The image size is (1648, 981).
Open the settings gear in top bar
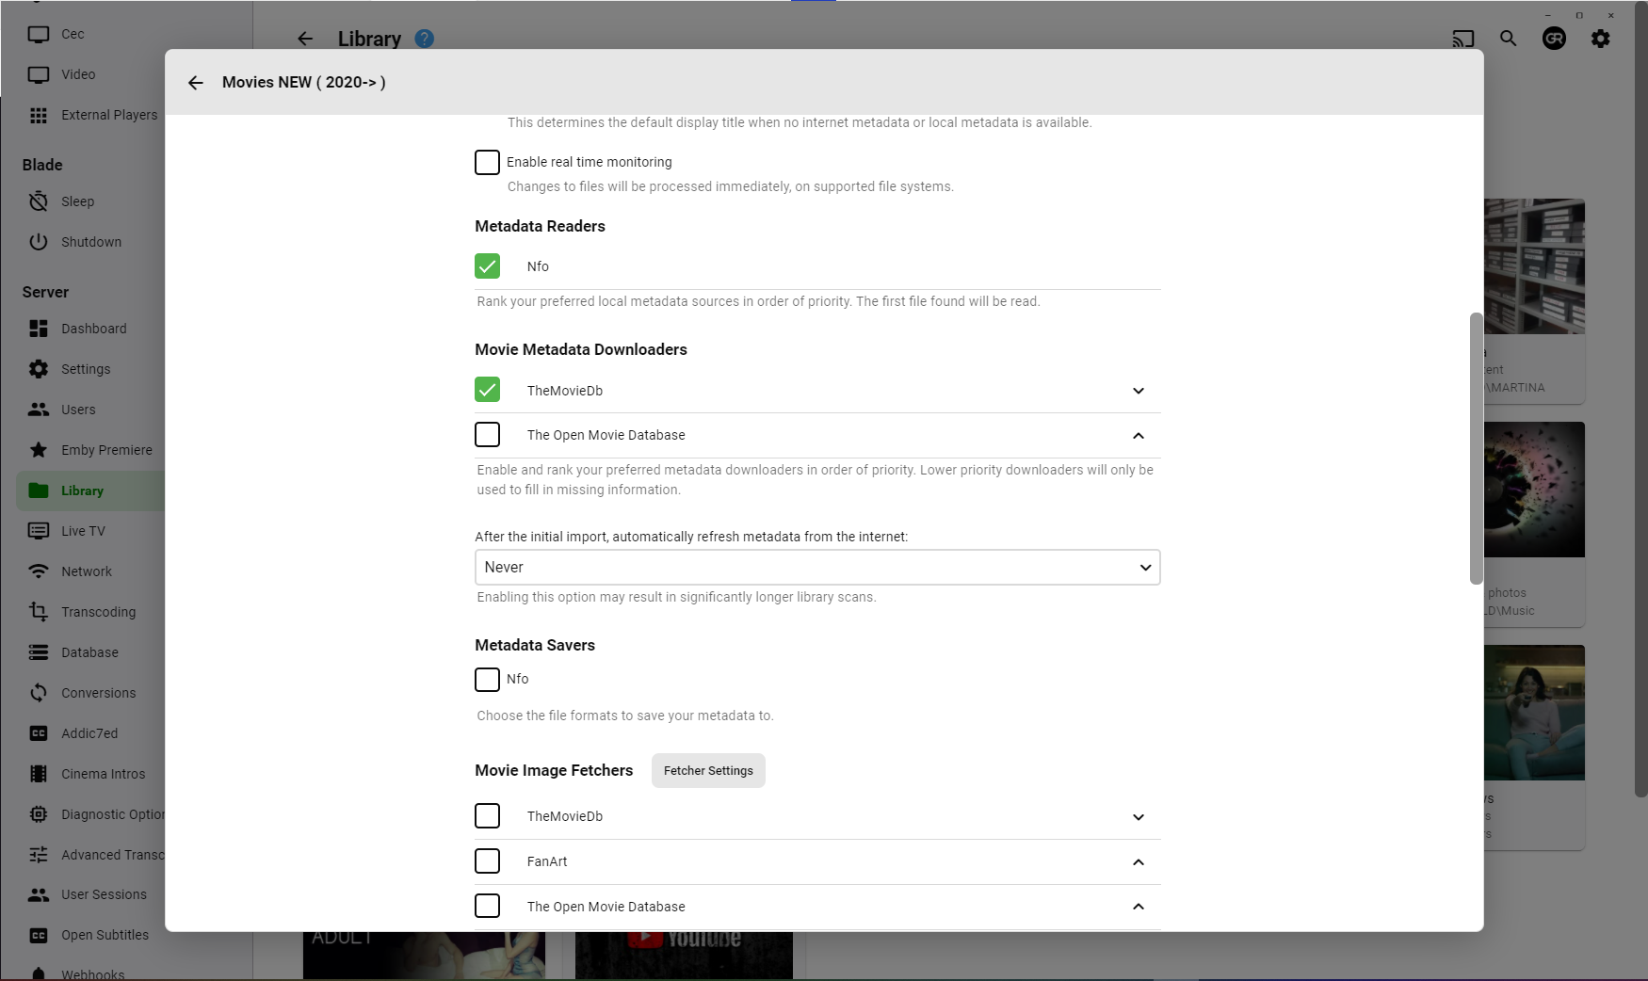[x=1601, y=39]
